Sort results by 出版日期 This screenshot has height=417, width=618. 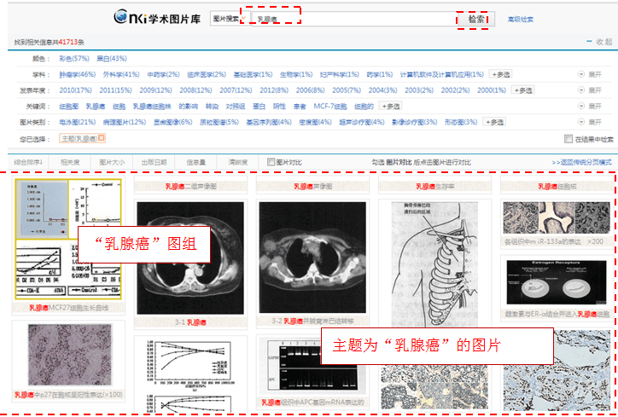coord(154,162)
